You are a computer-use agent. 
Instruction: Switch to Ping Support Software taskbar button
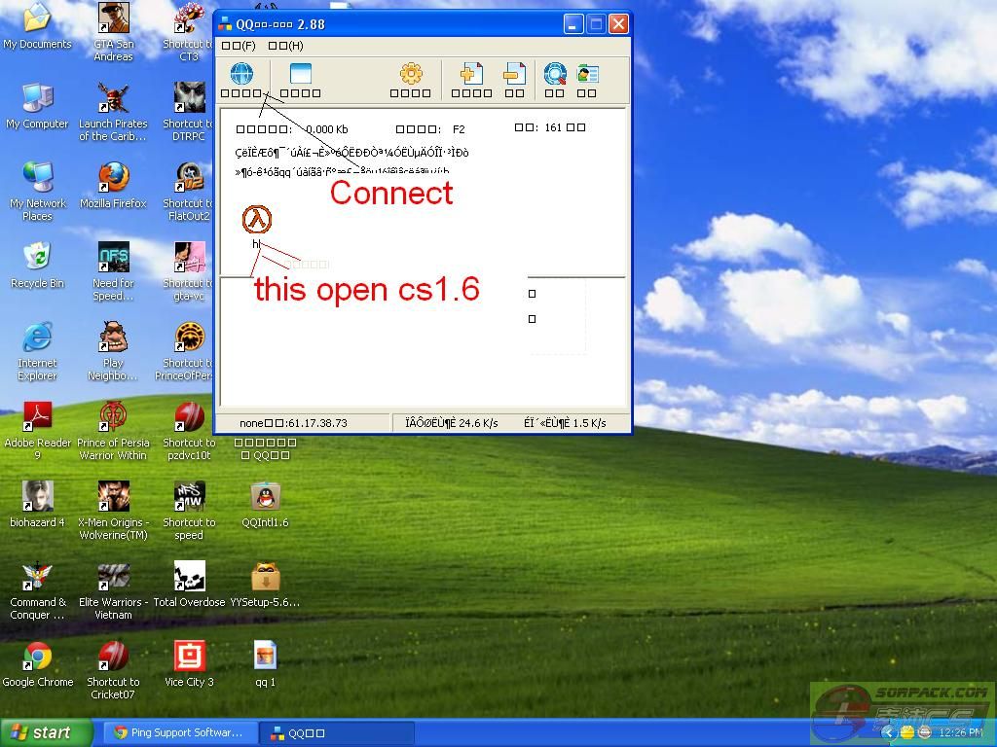click(179, 733)
